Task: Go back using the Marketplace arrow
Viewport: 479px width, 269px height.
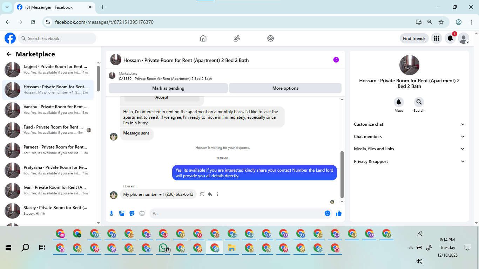Action: (9, 54)
